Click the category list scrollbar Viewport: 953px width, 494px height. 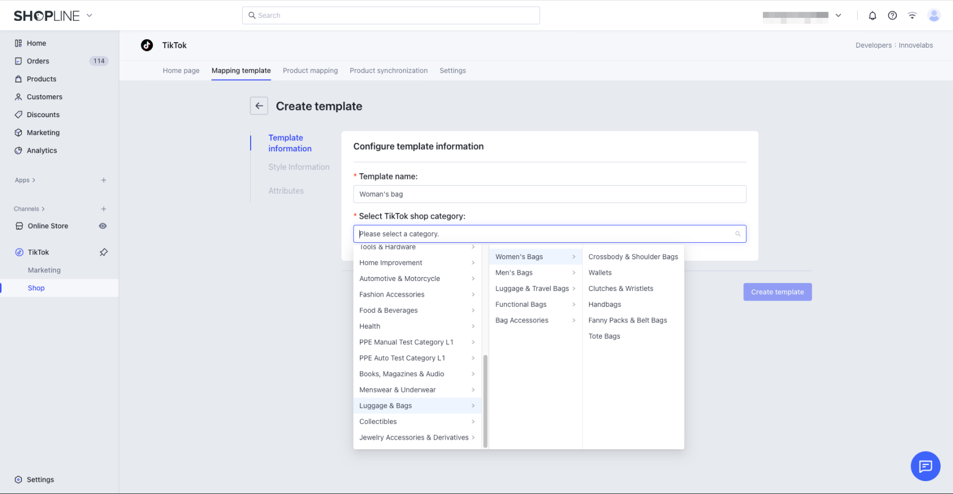pos(485,400)
